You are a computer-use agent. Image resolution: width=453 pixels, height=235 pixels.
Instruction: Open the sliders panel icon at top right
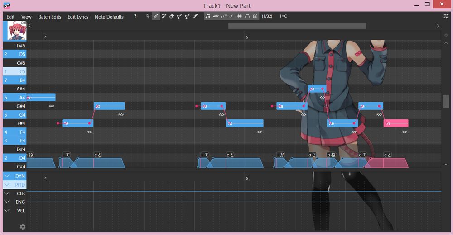tap(446, 16)
